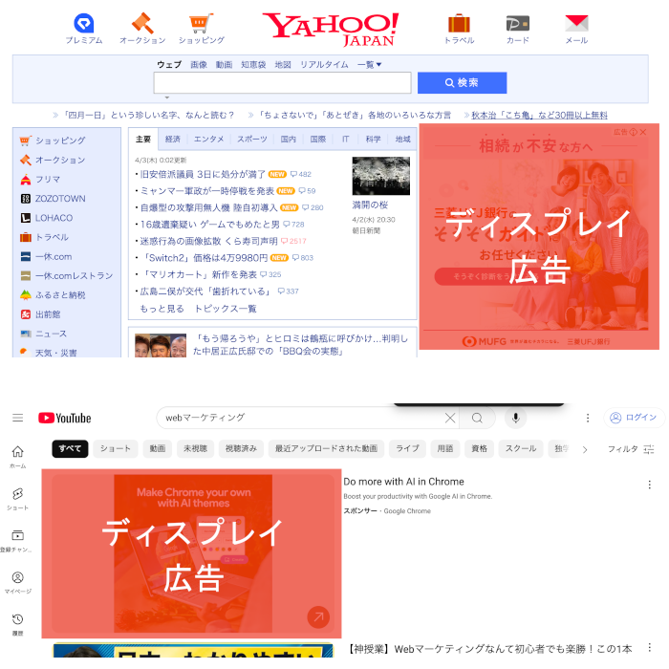This screenshot has width=669, height=669.
Task: Select the 資格 filter chip
Action: pyautogui.click(x=479, y=448)
